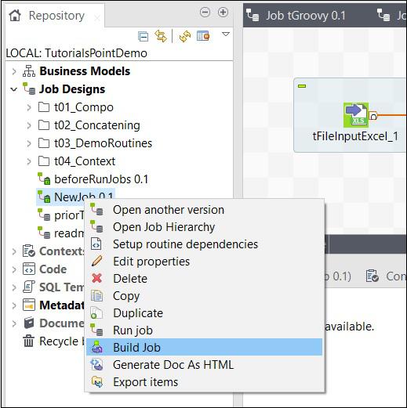This screenshot has height=408, width=407.
Task: Click the filter settings icon in Repository toolbar
Action: click(203, 36)
